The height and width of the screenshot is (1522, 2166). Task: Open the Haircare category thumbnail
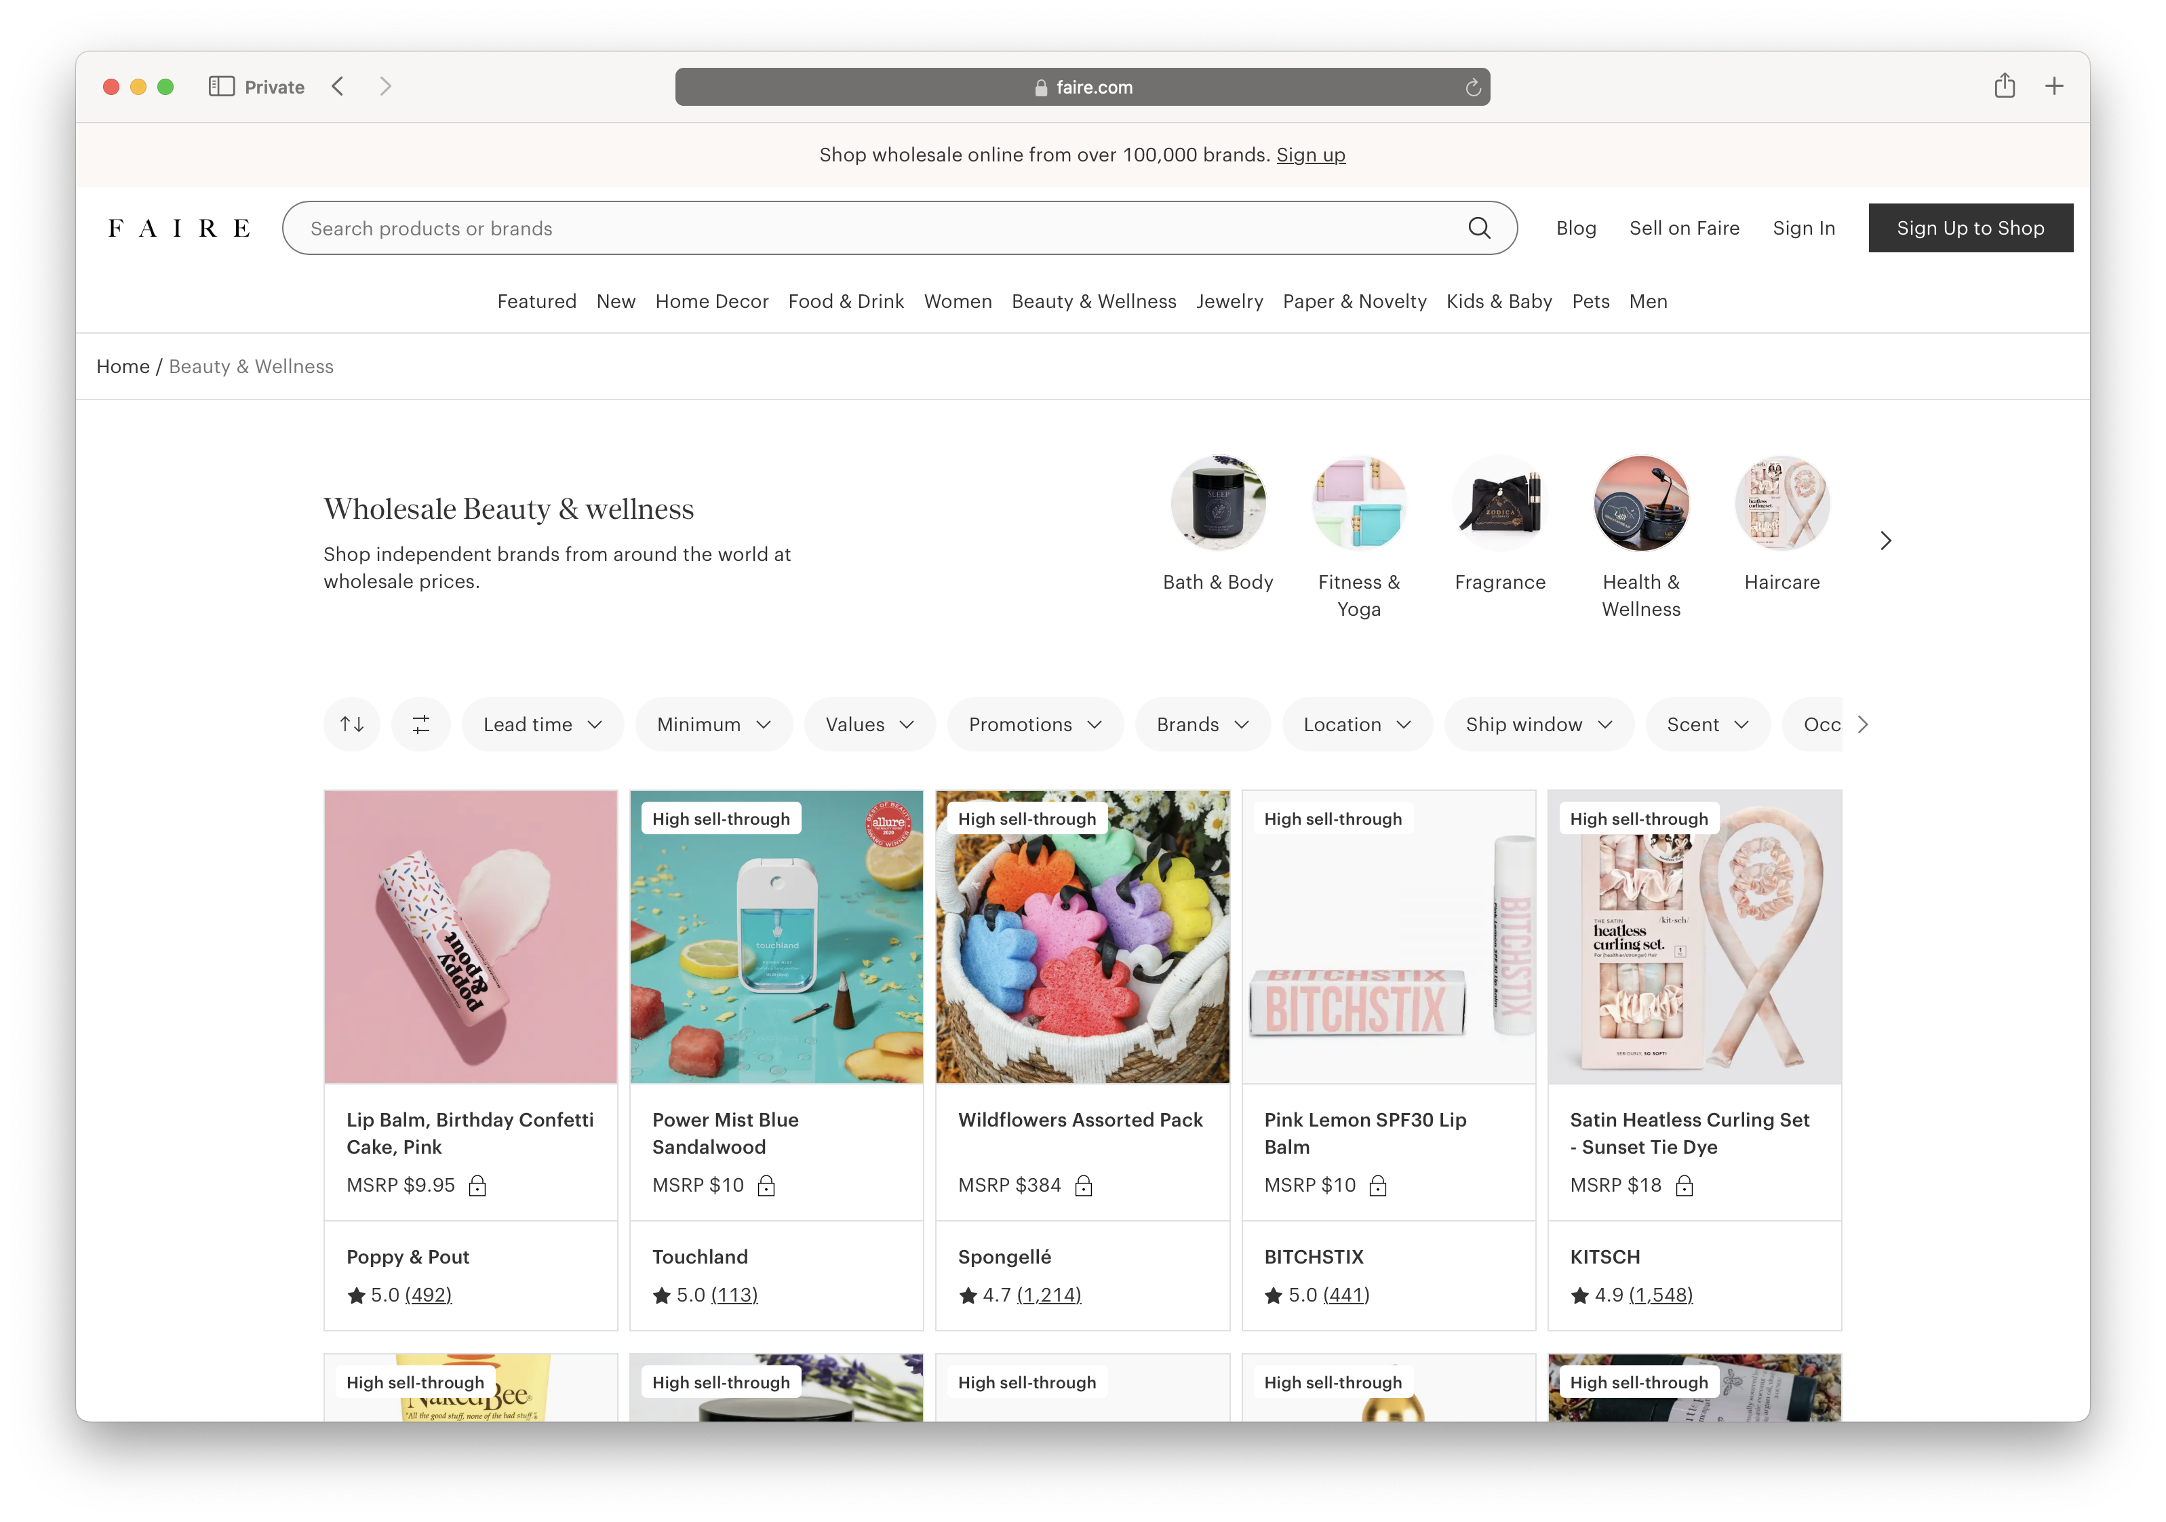coord(1781,503)
